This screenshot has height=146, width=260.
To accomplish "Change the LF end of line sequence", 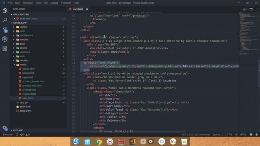I will click(x=236, y=135).
